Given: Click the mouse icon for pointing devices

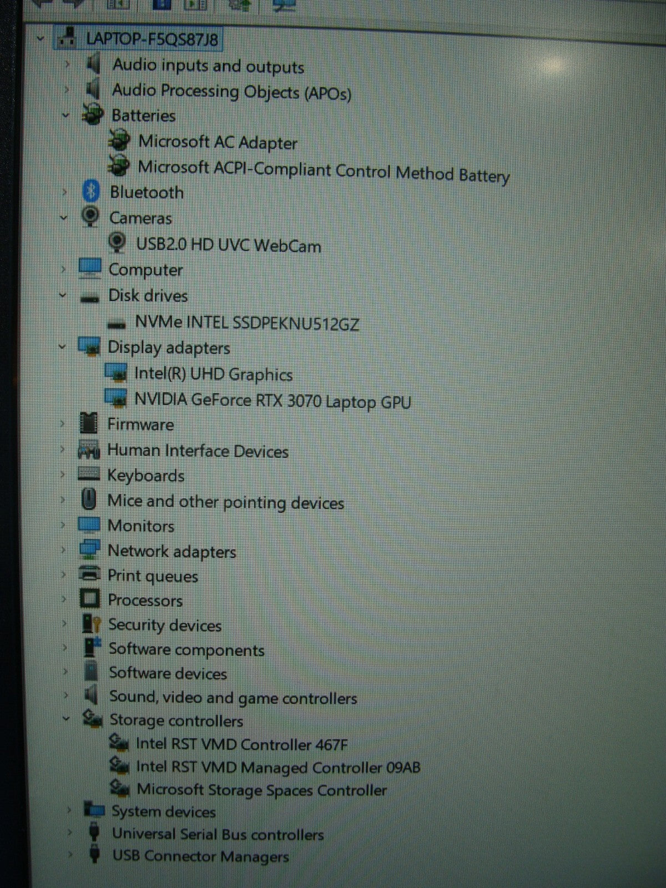Looking at the screenshot, I should (x=89, y=500).
